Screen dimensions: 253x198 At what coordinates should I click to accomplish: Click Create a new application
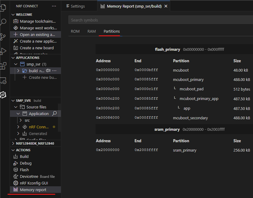point(35,41)
